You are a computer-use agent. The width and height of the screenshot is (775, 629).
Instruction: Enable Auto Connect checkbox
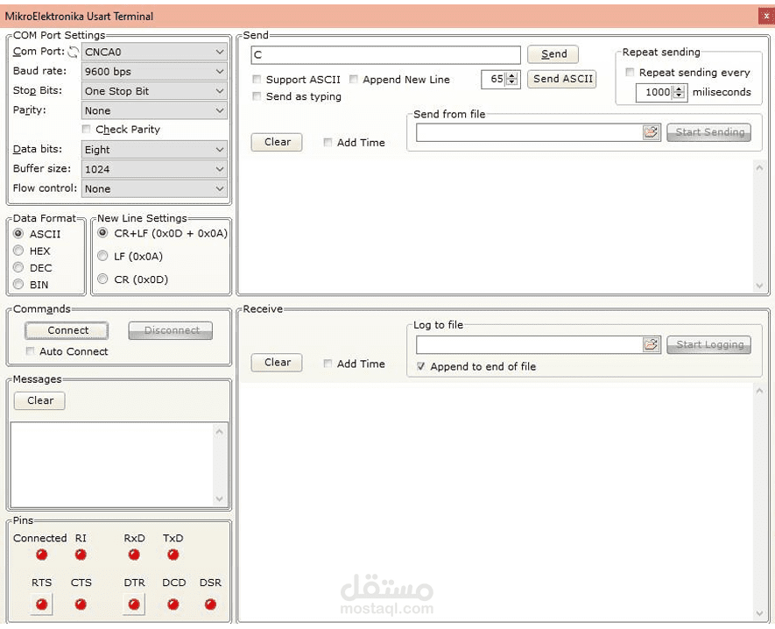30,351
